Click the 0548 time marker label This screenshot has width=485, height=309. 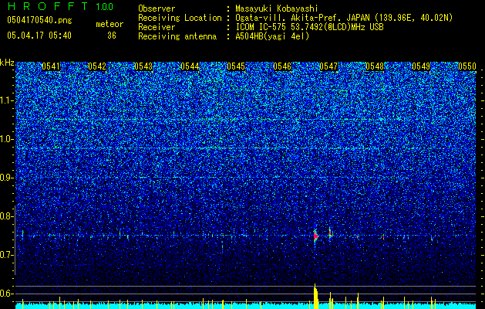tap(375, 66)
